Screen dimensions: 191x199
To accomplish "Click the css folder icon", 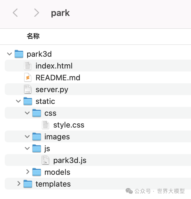I will click(x=37, y=113).
